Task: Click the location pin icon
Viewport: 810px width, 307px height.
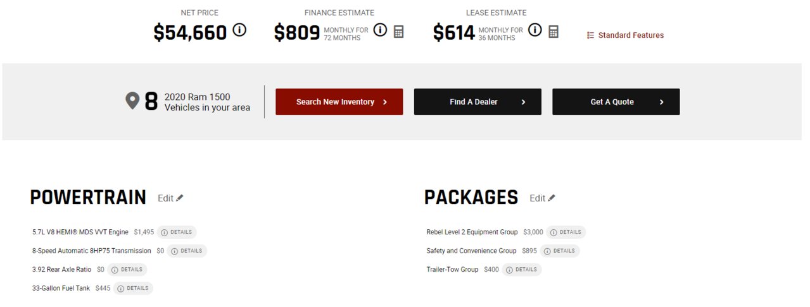Action: tap(132, 101)
